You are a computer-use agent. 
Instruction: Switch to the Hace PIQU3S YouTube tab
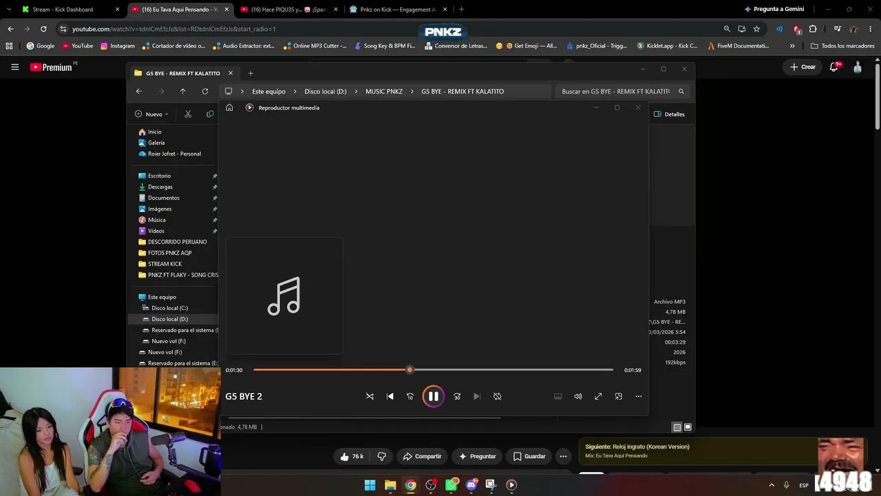[x=289, y=10]
